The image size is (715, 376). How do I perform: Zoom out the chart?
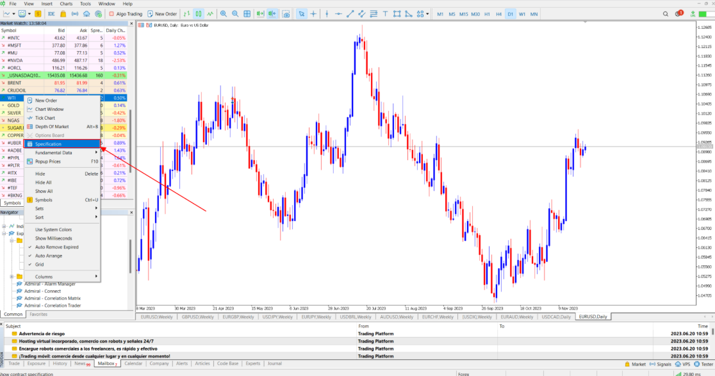pos(235,14)
